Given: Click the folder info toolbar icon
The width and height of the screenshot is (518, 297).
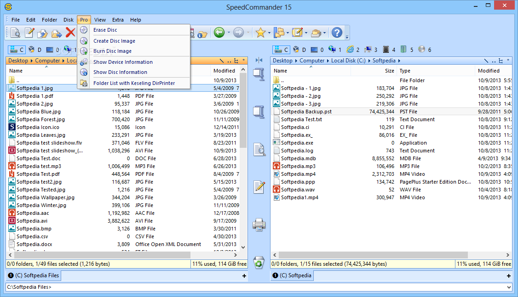Looking at the screenshot, I should [202, 34].
